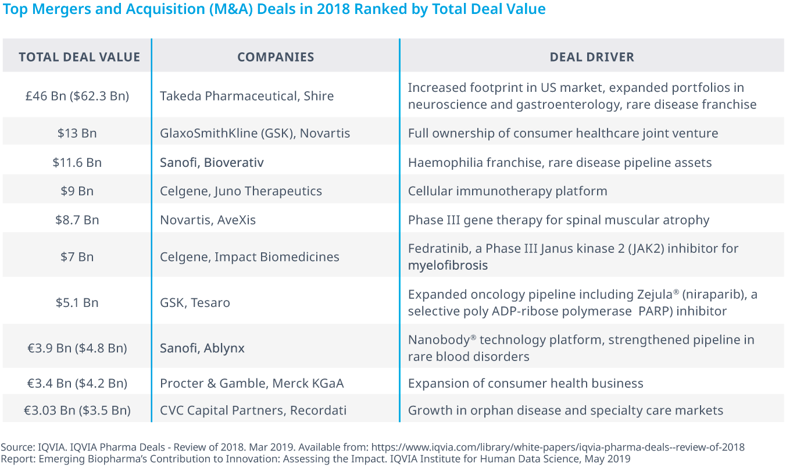Click the Sanofi, Ablynx entry
This screenshot has height=468, width=786.
[202, 348]
